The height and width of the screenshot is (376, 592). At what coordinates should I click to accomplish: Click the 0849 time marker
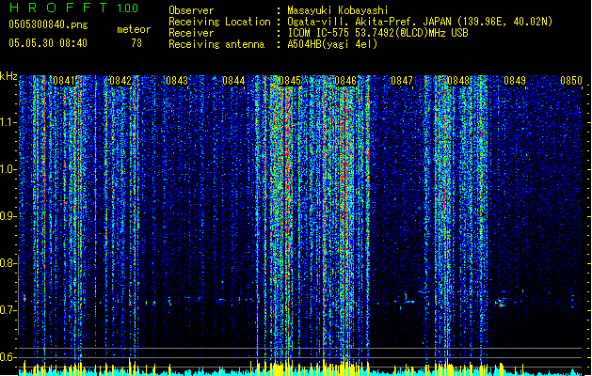[515, 81]
